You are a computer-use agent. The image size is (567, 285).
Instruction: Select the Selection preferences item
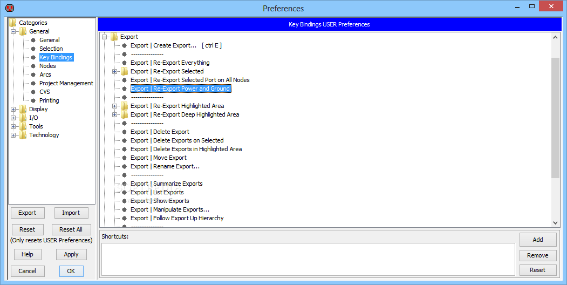click(x=51, y=49)
